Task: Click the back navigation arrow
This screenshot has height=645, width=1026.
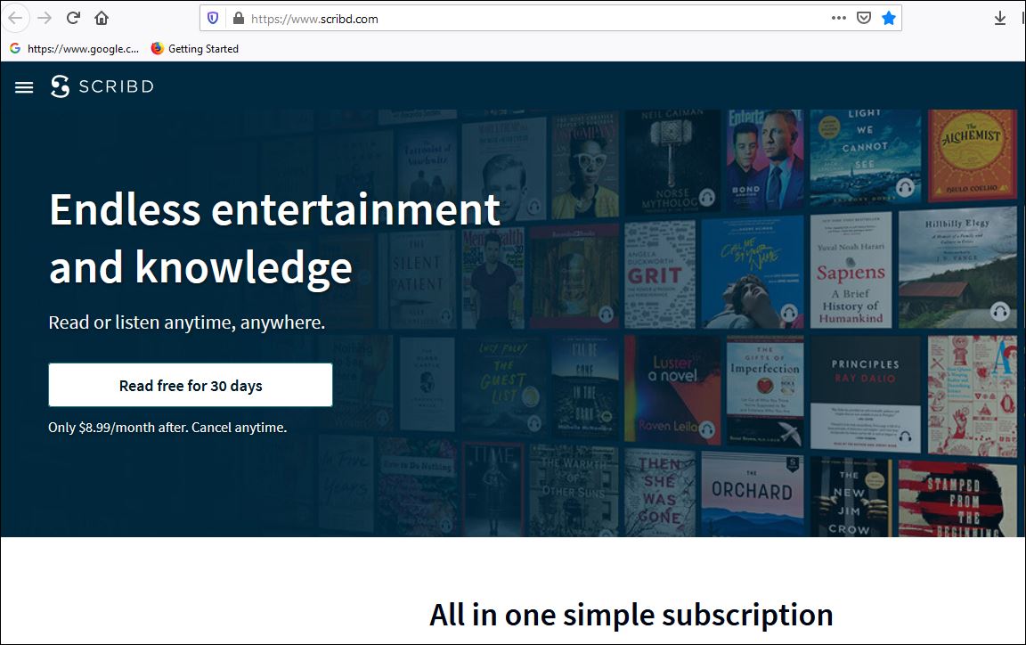Action: (16, 18)
